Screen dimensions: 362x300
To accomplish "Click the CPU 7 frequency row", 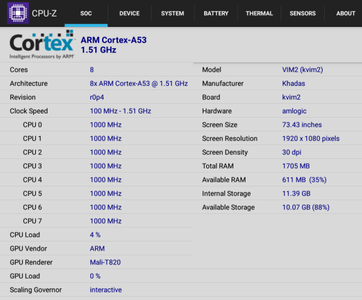I will click(x=97, y=221).
